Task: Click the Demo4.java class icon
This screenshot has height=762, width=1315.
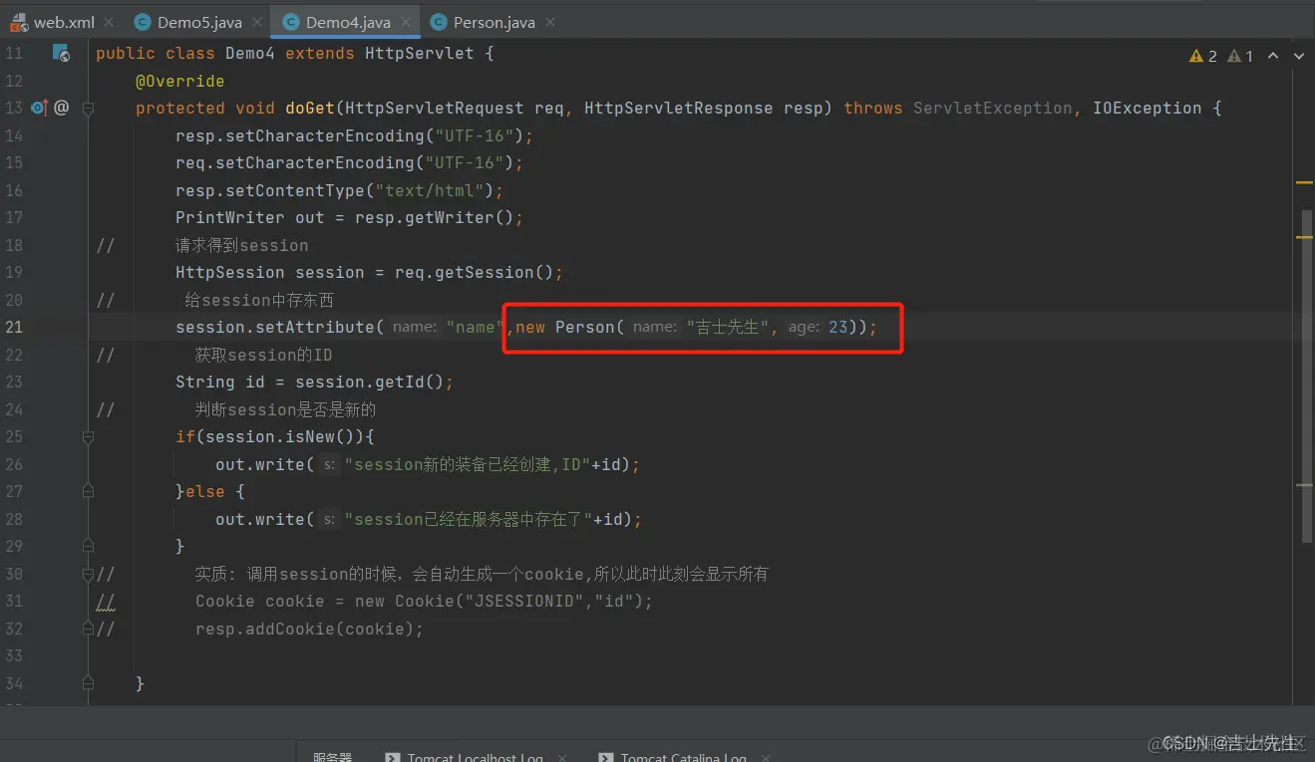Action: (x=291, y=22)
